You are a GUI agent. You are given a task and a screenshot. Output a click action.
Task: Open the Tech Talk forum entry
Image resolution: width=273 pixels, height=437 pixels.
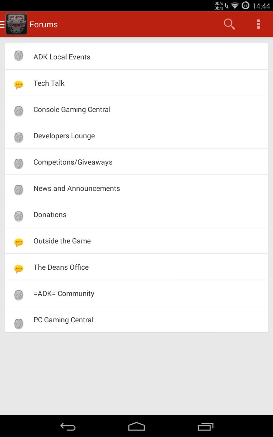click(136, 83)
